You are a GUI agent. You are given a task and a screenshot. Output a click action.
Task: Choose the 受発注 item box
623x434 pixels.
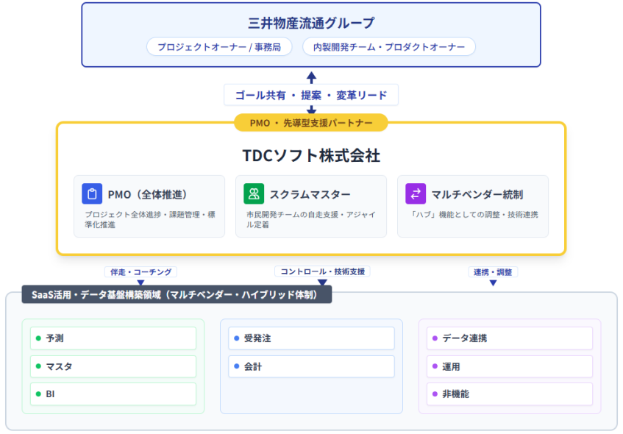pyautogui.click(x=311, y=338)
